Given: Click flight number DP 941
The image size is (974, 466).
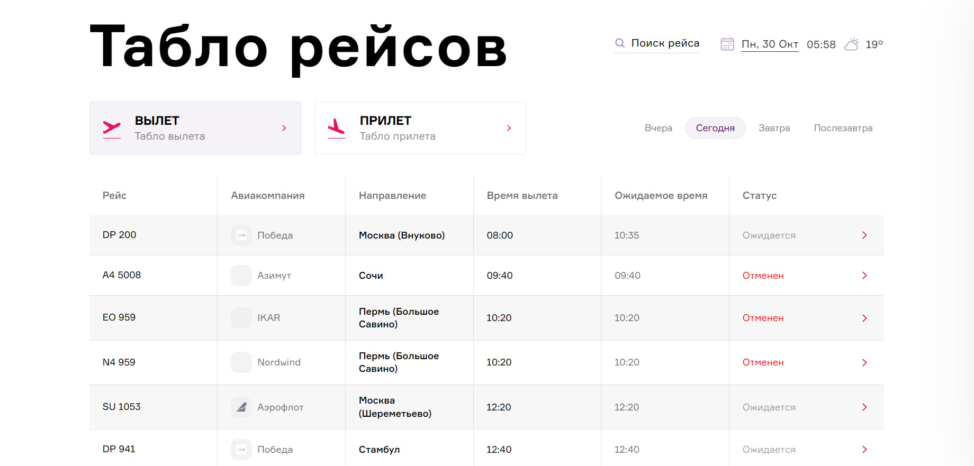Looking at the screenshot, I should tap(119, 449).
